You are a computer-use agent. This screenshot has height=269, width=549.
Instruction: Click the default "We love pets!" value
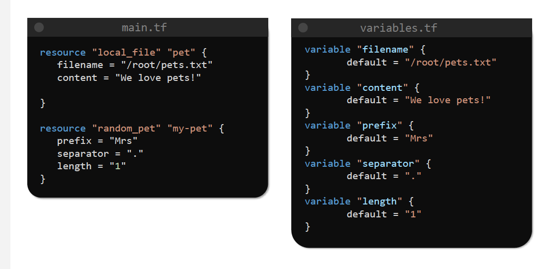pos(447,100)
